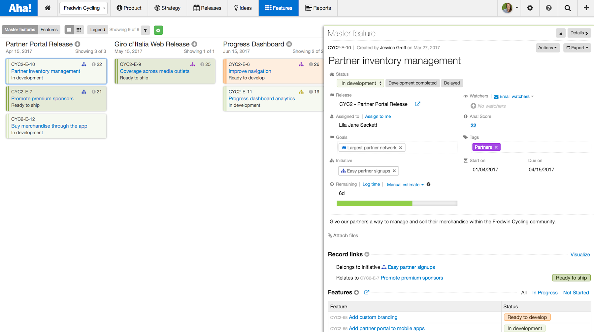This screenshot has width=594, height=332.
Task: Click the green customize gear icon
Action: click(x=158, y=30)
